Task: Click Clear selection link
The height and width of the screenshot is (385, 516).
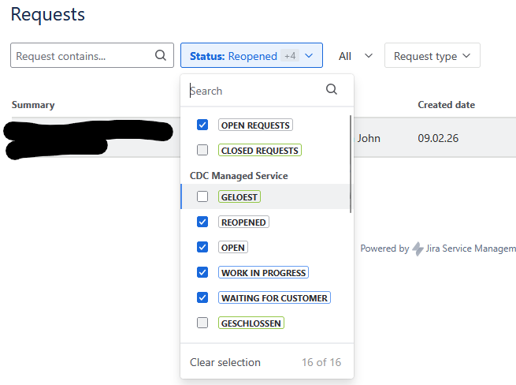Action: coord(225,362)
